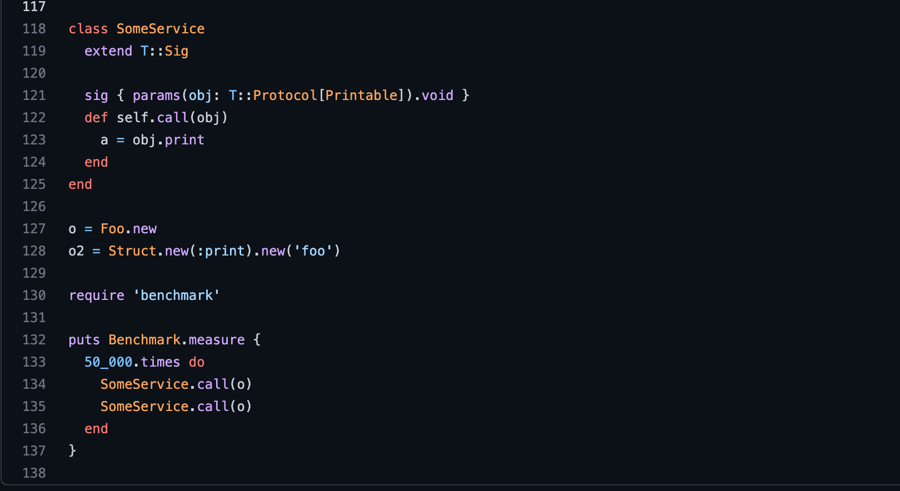Click line number 121
Viewport: 900px width, 491px height.
click(34, 96)
